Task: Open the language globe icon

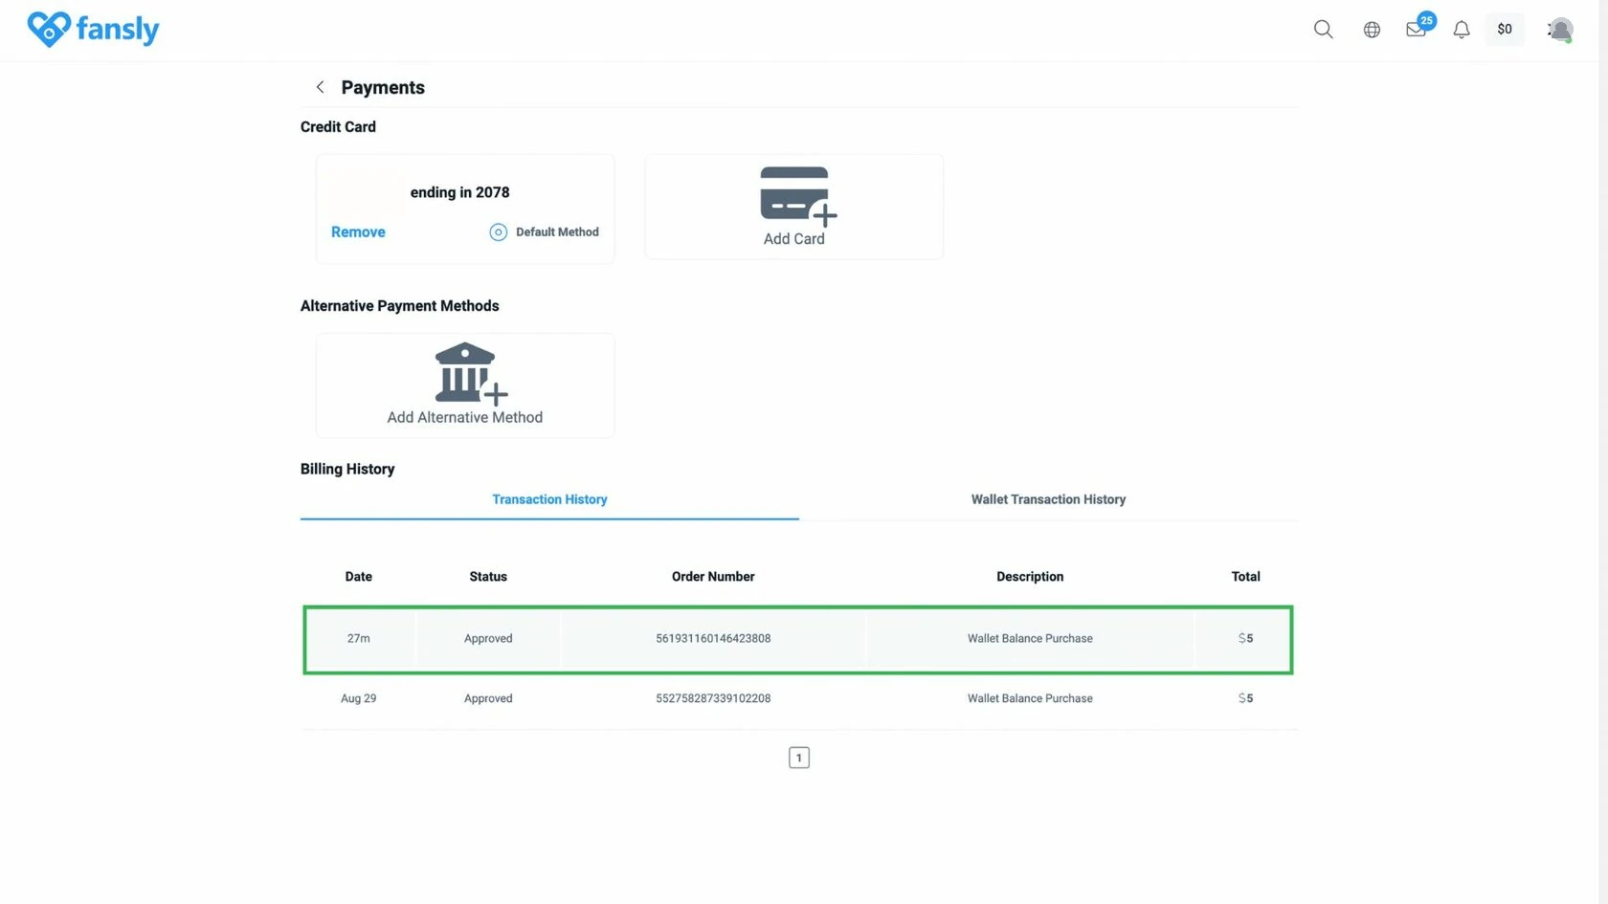Action: click(1372, 30)
